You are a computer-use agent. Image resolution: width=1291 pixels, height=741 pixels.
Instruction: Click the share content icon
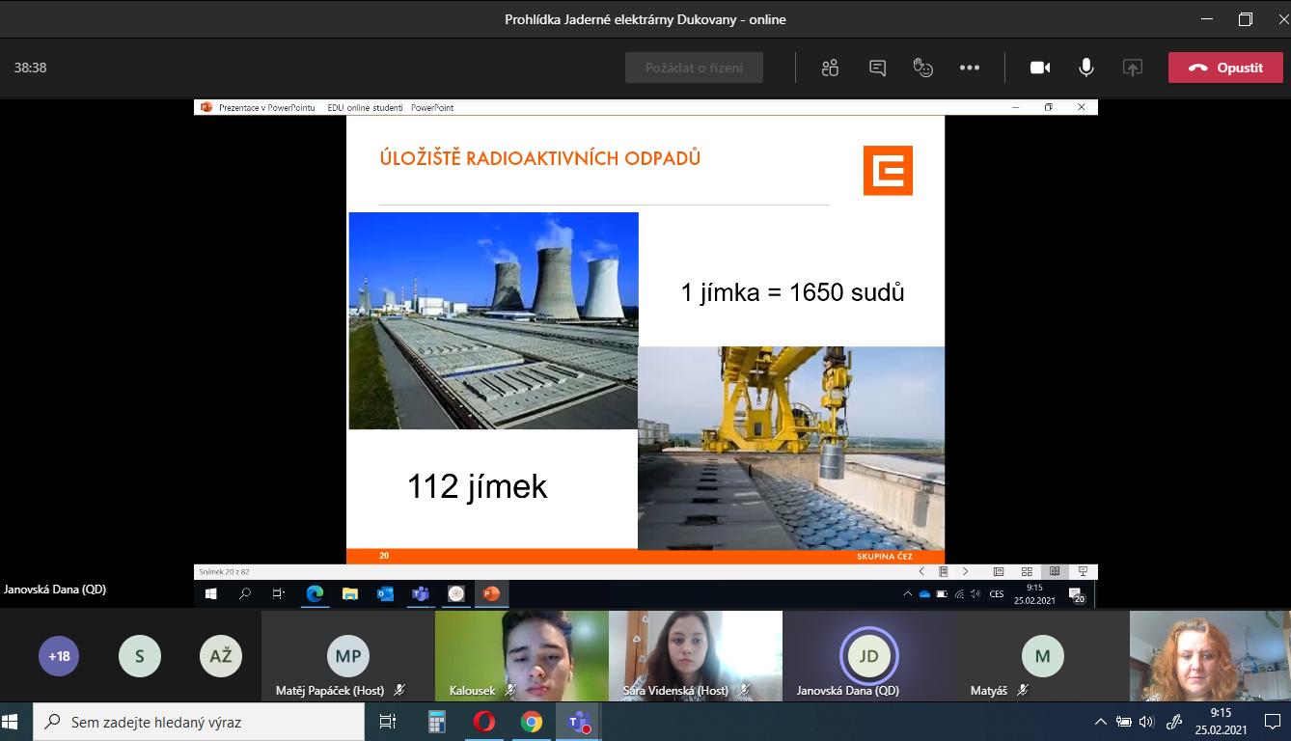point(1133,68)
